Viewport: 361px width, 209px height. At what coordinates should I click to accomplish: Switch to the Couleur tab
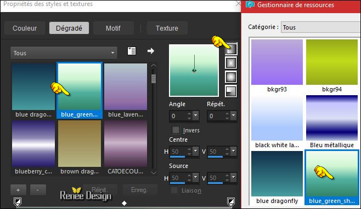25,28
